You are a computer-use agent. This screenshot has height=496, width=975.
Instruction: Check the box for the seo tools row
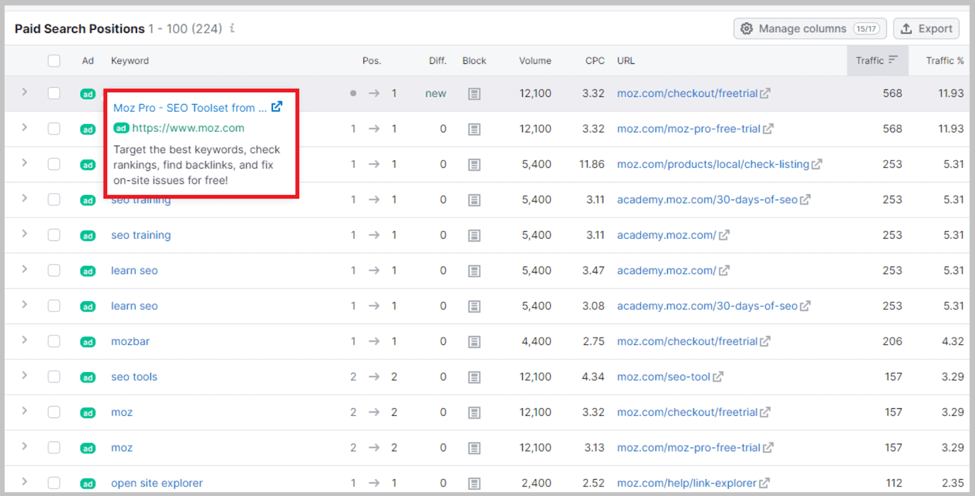[54, 377]
